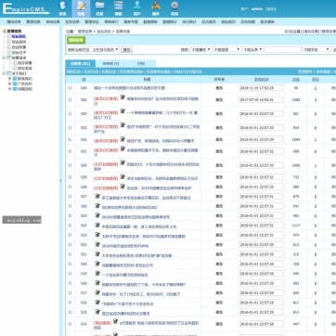336x336 pixels.
Task: Click title-image icon in row ID 525
Action: pyautogui.click(x=97, y=215)
